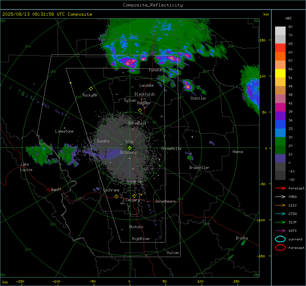Click the Cochrane town label

point(111,190)
